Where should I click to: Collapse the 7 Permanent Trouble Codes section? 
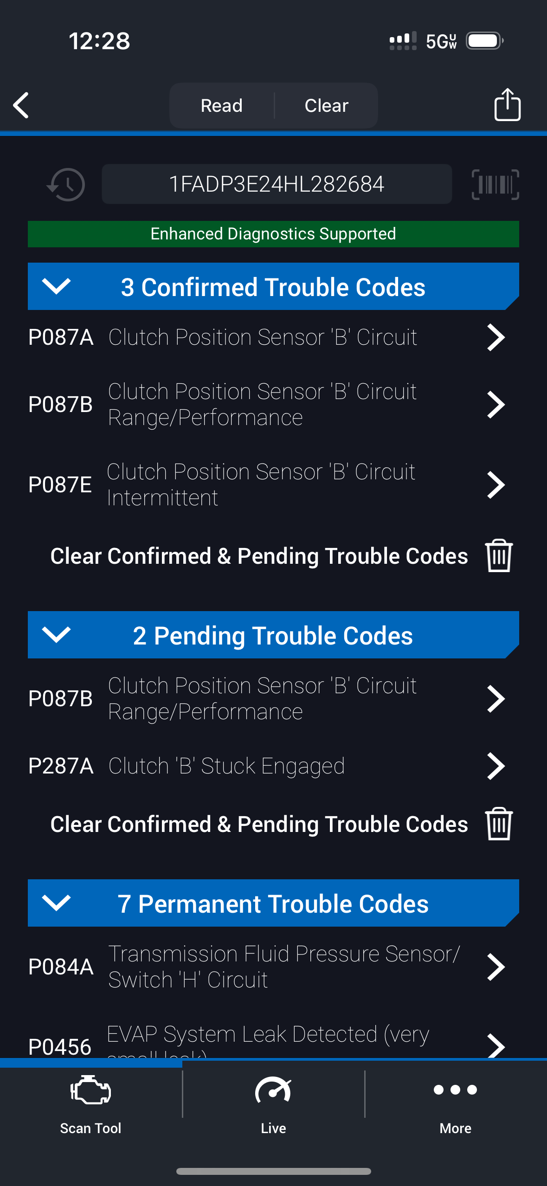(56, 902)
